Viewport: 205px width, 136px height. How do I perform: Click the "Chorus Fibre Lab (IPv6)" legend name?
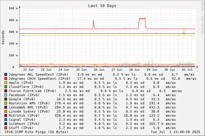(x=32, y=91)
